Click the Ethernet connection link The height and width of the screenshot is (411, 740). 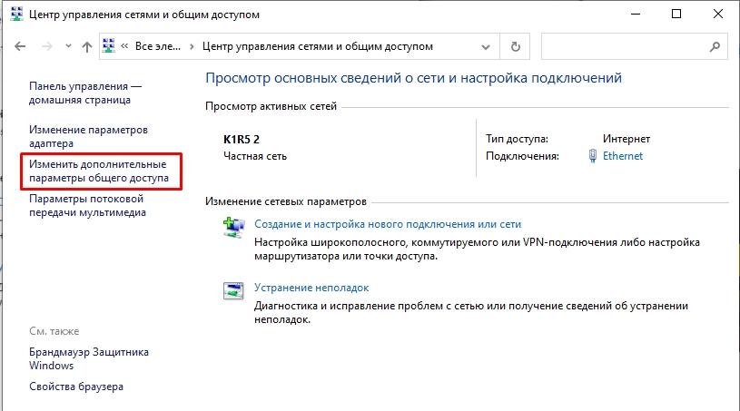tap(623, 156)
